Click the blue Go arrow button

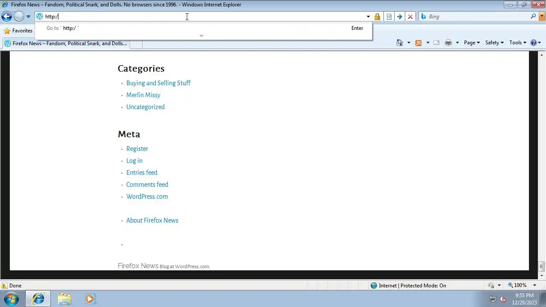click(400, 17)
